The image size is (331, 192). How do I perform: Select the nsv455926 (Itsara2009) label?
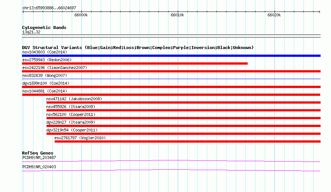click(x=71, y=107)
